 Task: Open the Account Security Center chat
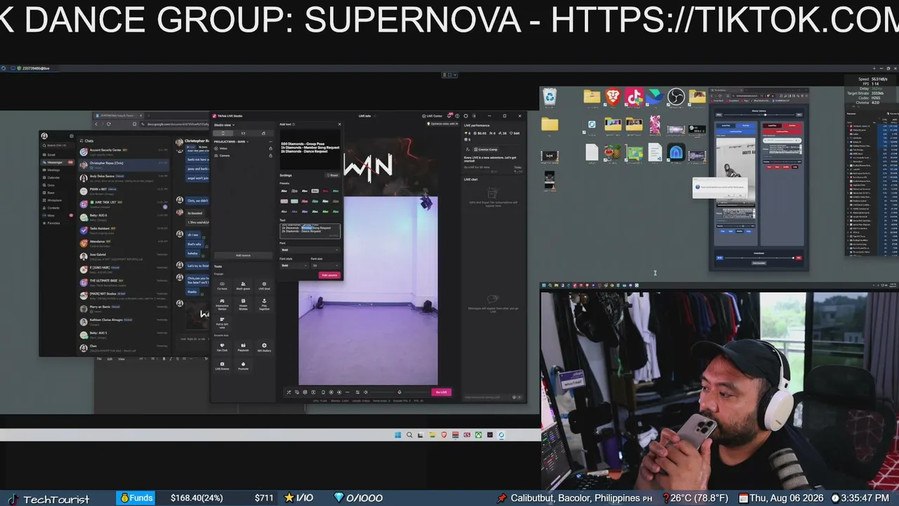[124, 151]
